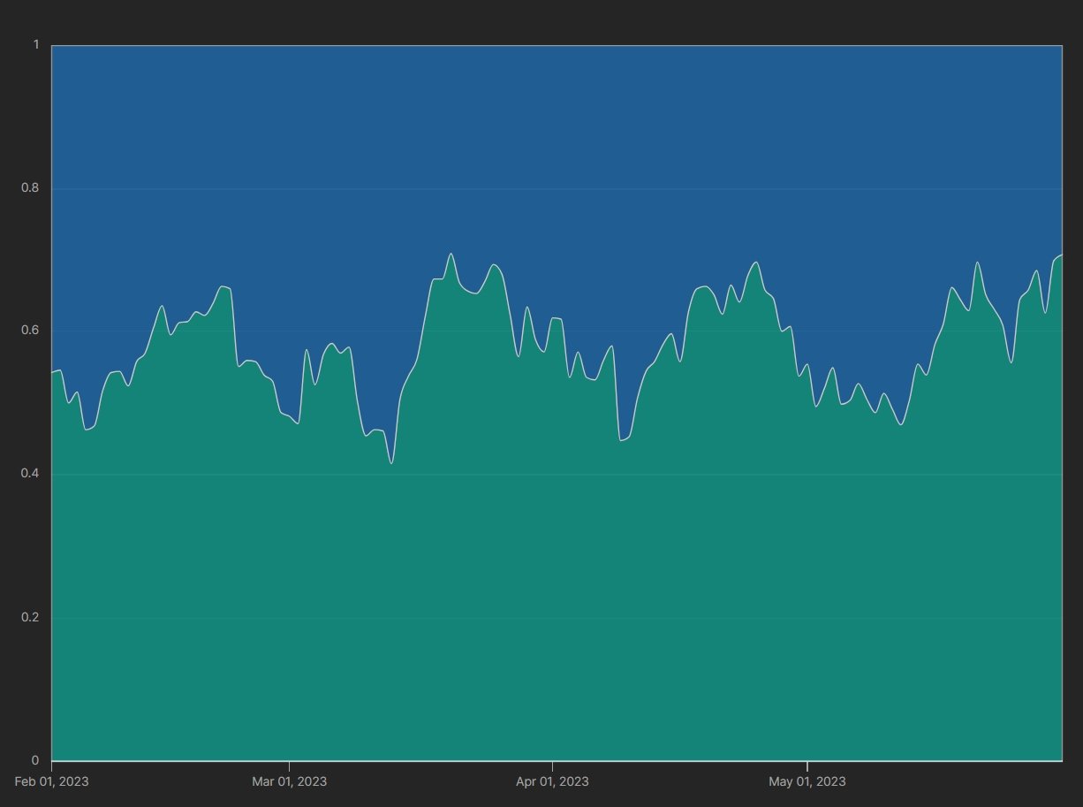
Task: Click the x-axis tick mark above May 01
Action: click(807, 764)
